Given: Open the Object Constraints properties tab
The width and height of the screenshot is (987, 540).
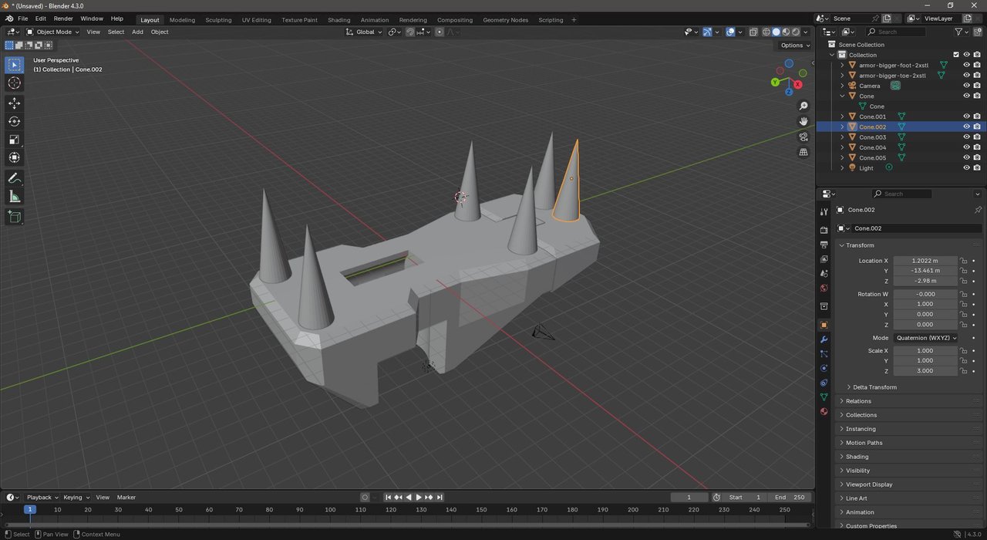Looking at the screenshot, I should tap(824, 383).
